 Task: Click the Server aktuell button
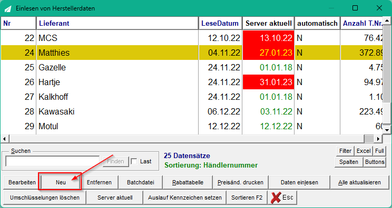pyautogui.click(x=115, y=198)
